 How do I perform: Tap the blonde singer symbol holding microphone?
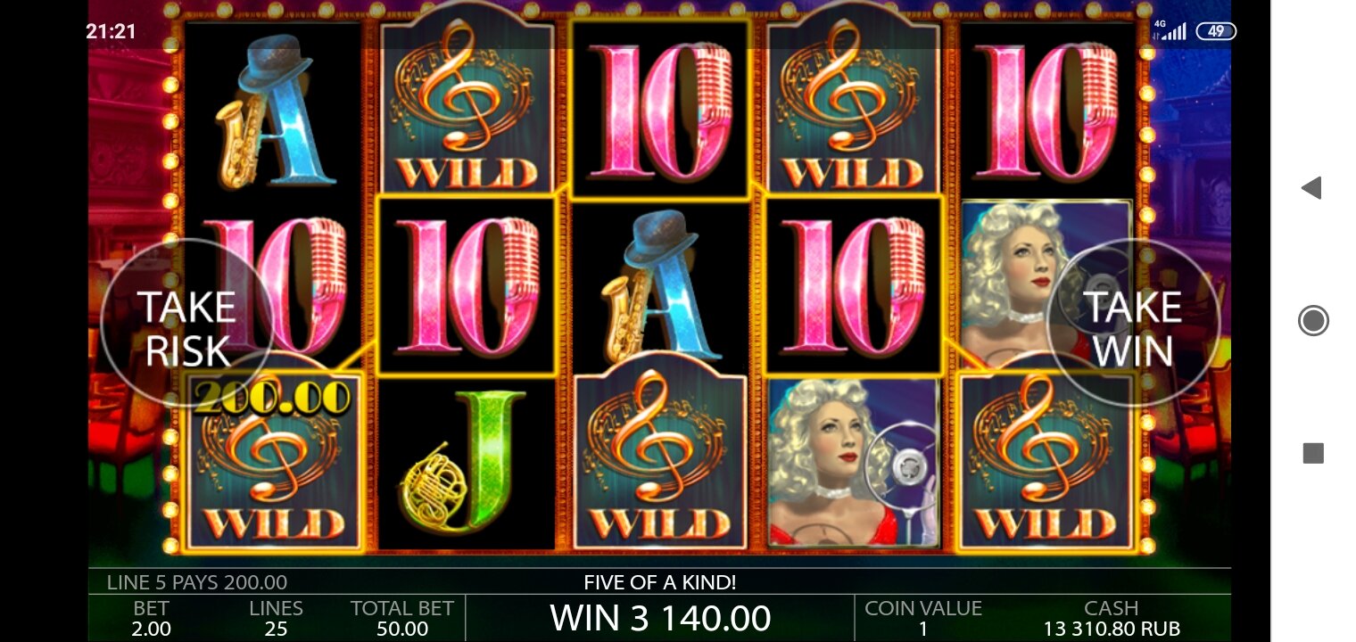(x=854, y=462)
